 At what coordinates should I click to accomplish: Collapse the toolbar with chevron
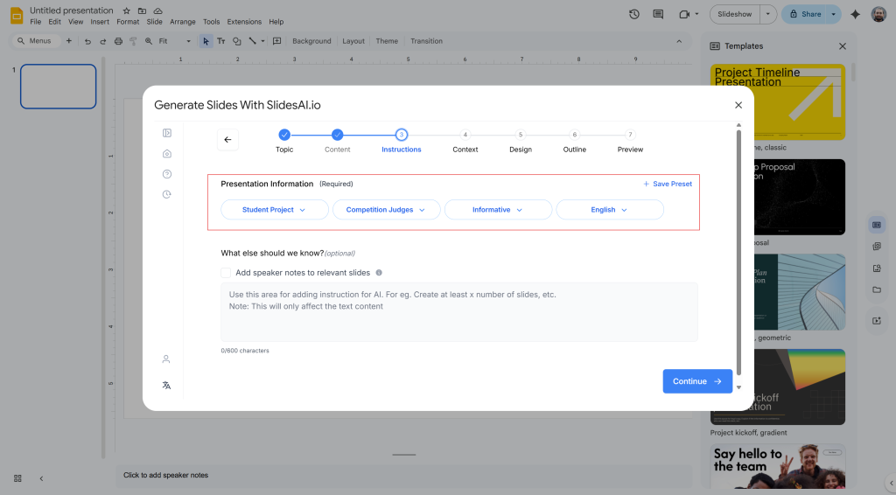coord(679,41)
